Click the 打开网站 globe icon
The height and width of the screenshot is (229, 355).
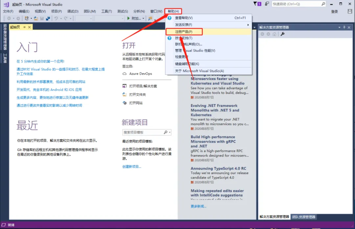click(x=125, y=103)
